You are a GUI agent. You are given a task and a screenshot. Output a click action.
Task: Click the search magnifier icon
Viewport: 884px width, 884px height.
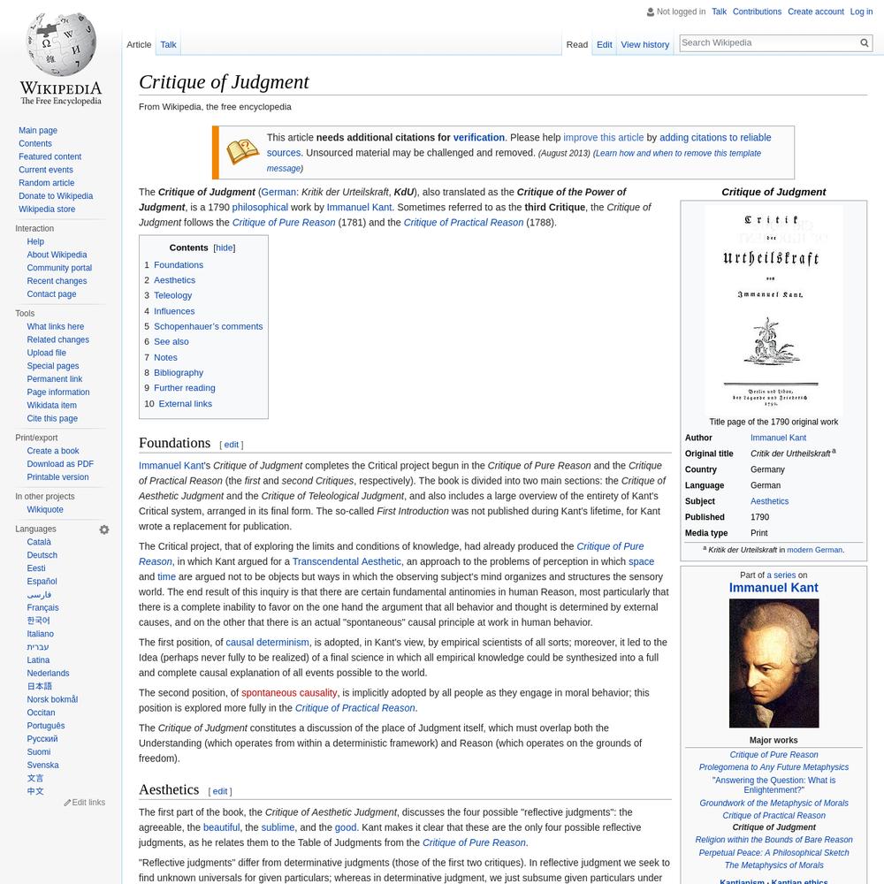tap(865, 42)
